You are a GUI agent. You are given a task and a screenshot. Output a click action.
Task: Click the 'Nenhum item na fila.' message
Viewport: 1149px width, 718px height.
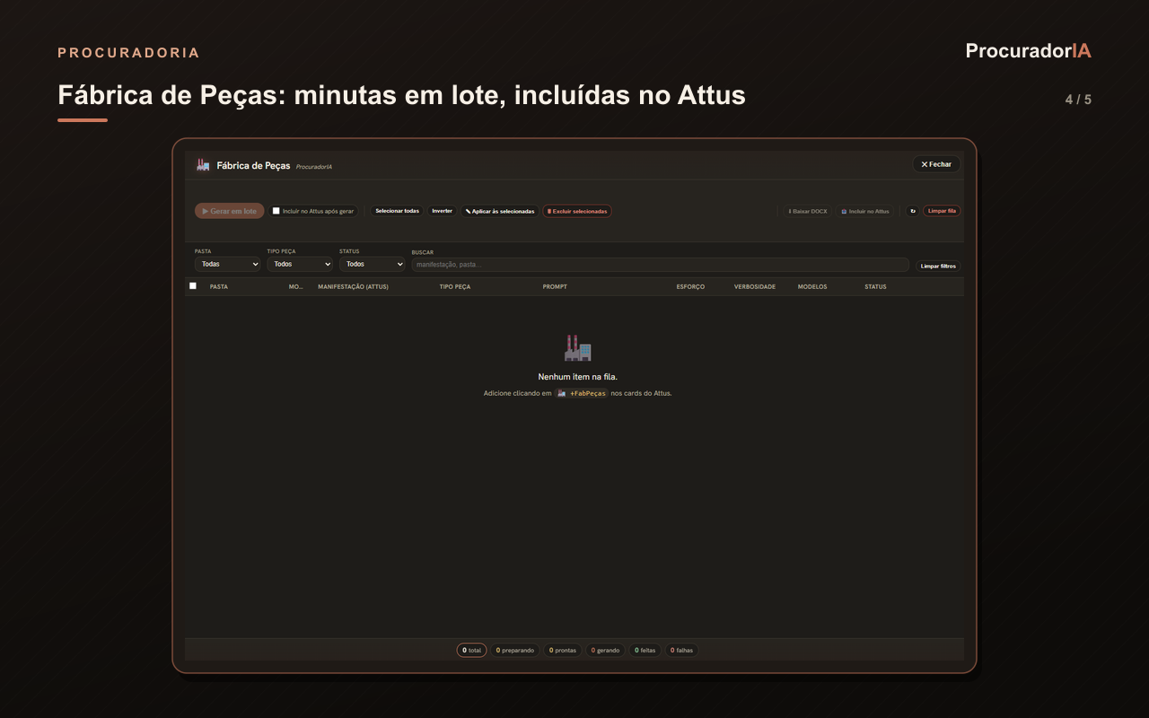[578, 377]
